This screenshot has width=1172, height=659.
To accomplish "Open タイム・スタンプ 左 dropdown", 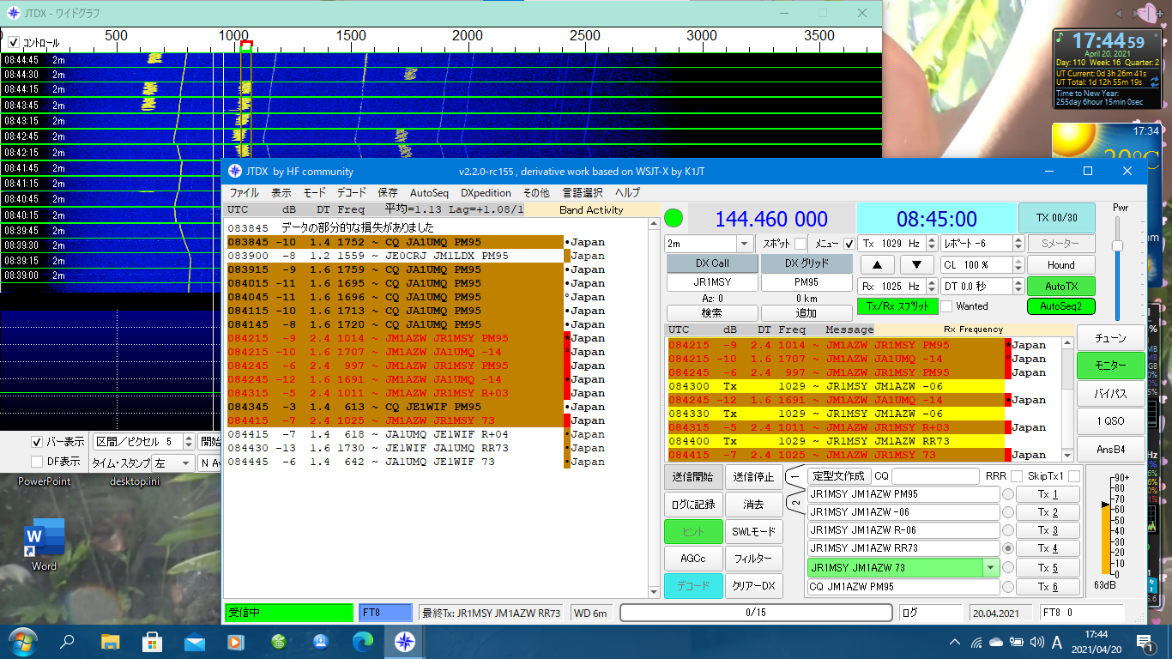I will click(172, 463).
